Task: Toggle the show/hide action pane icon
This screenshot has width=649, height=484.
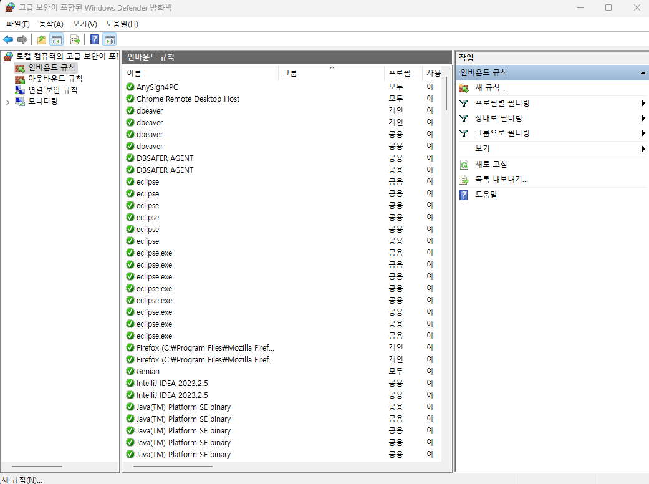Action: 110,40
